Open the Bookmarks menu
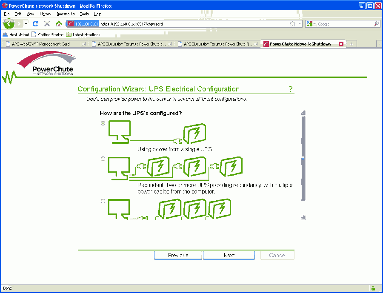Screen dimensions: 383x293 [x=65, y=14]
